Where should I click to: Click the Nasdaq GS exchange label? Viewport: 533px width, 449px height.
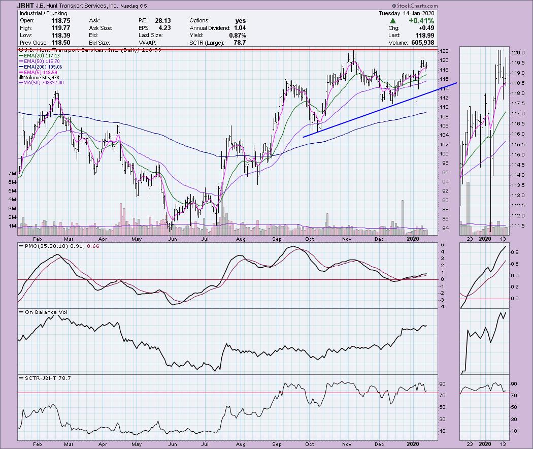coord(133,6)
